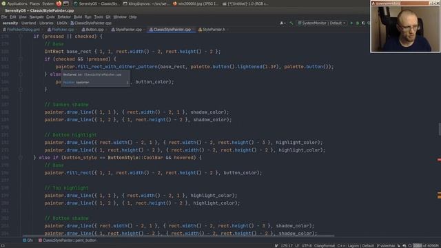Open the Help menu
Screen dimensions: 441x248
point(133,17)
